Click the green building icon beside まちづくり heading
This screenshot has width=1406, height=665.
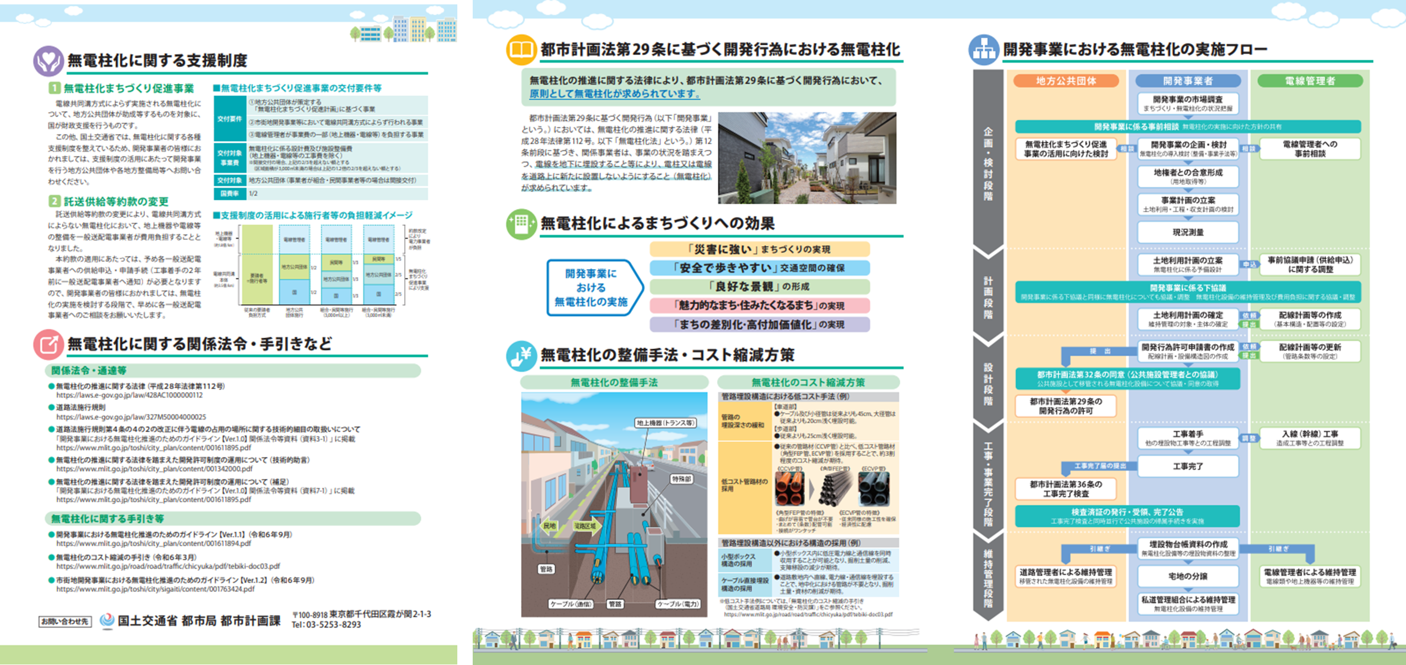520,224
